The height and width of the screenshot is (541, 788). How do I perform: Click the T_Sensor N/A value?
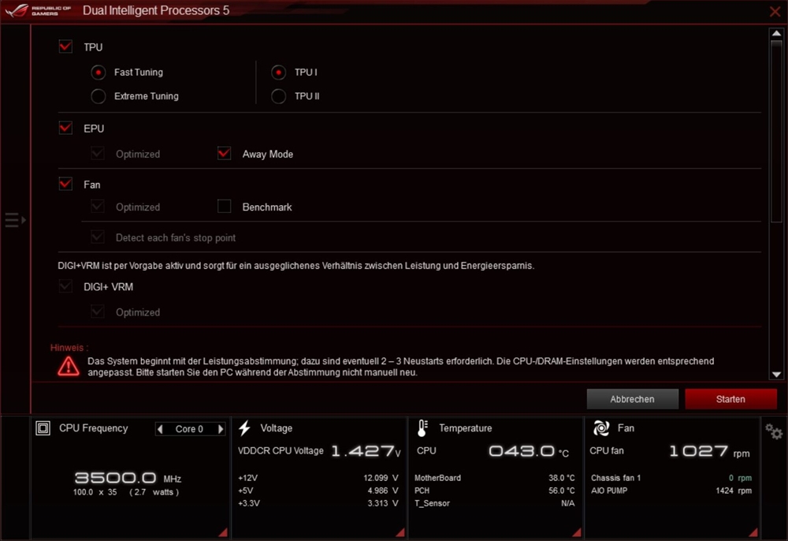point(568,503)
